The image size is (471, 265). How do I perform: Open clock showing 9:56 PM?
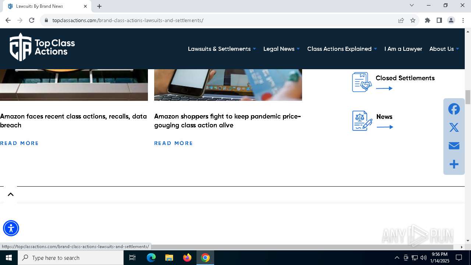pos(440,258)
